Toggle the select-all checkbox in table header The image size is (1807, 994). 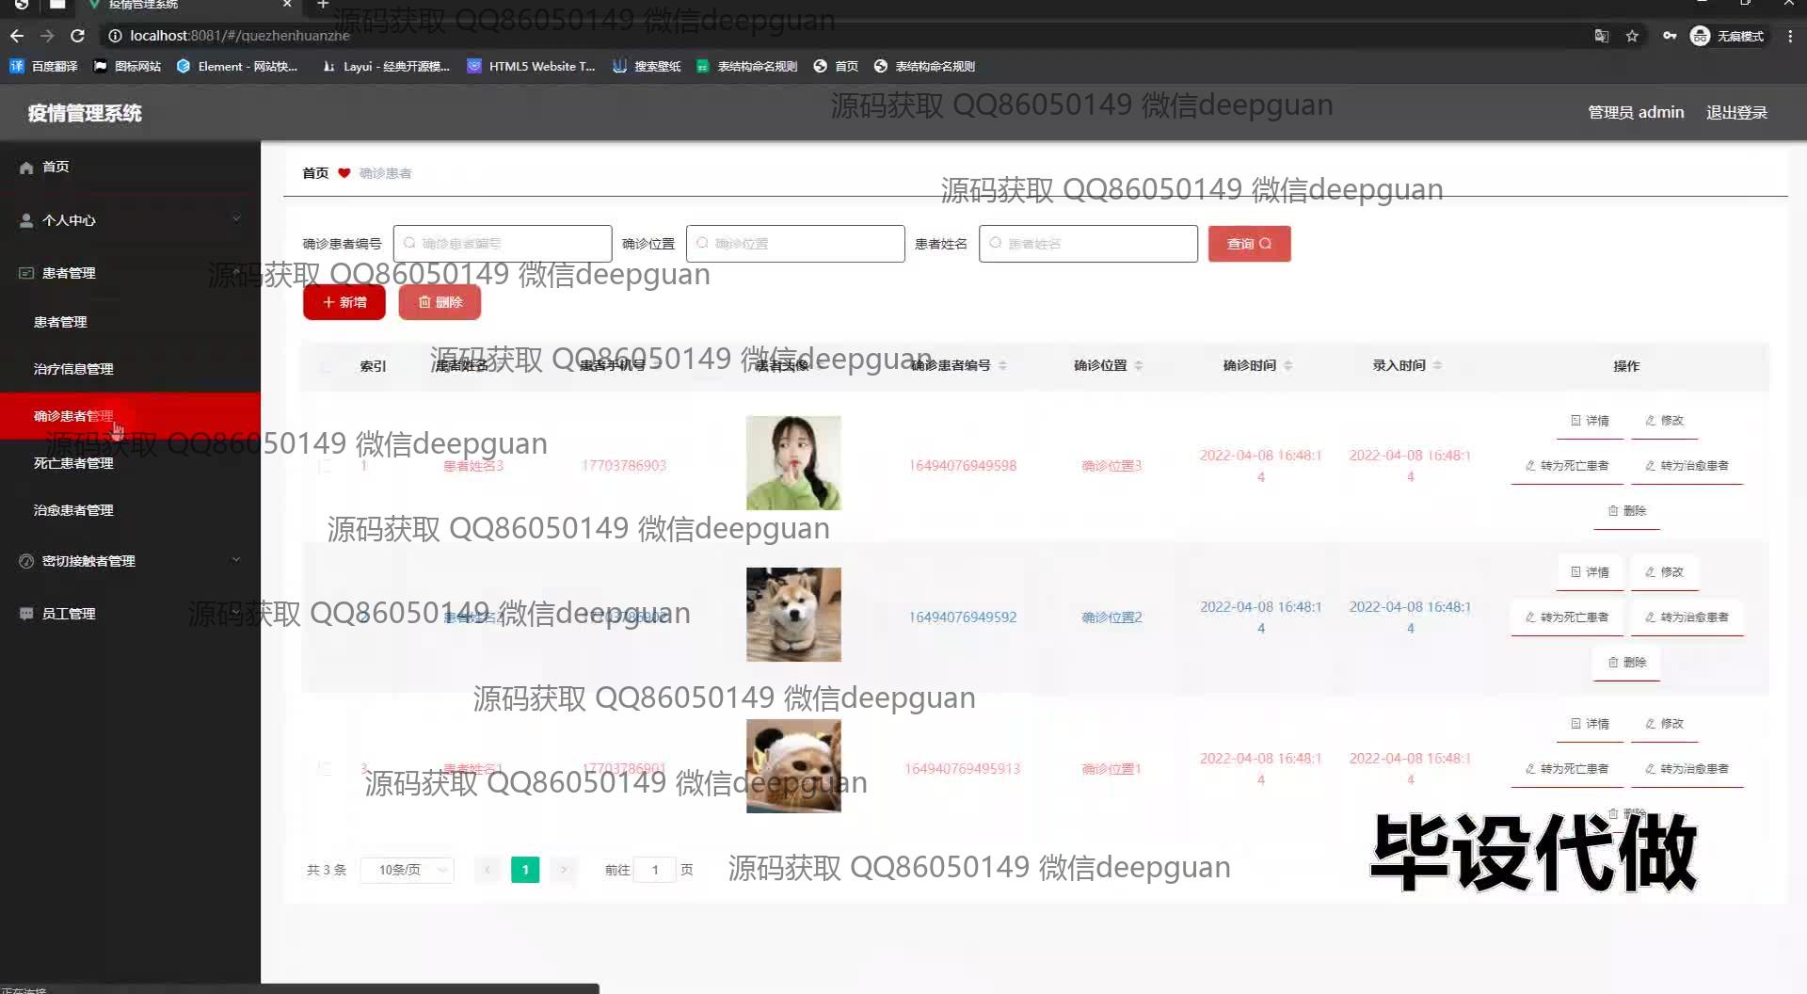[x=326, y=366]
